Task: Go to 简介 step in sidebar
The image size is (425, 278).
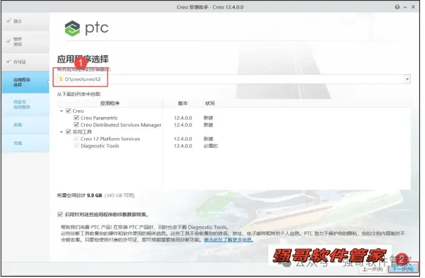Action: pos(25,21)
